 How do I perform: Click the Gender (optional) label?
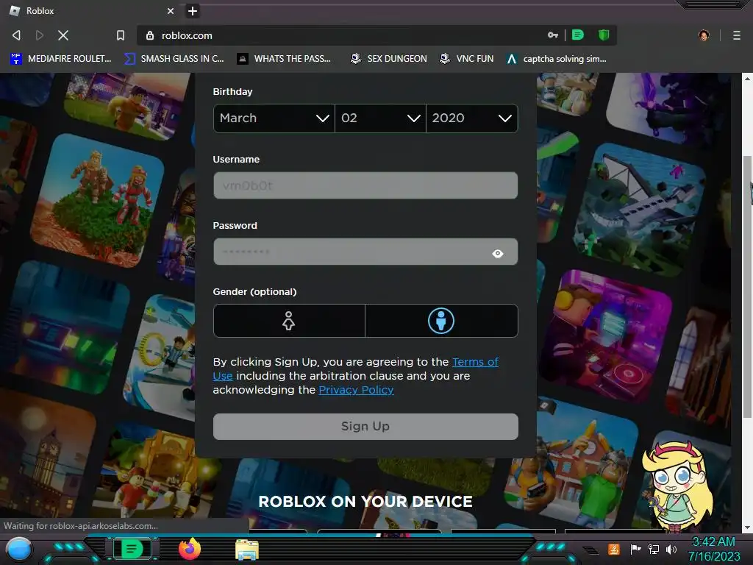255,291
